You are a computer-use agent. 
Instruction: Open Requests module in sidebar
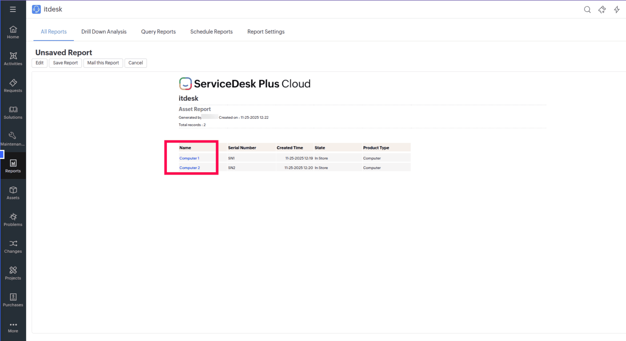pos(13,86)
